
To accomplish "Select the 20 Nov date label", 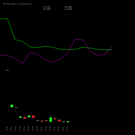I will click(28, 129).
